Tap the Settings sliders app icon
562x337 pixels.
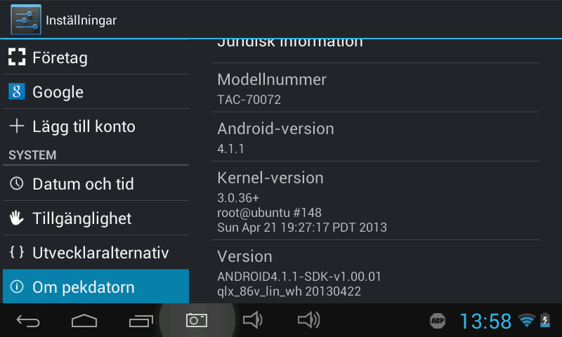[26, 20]
